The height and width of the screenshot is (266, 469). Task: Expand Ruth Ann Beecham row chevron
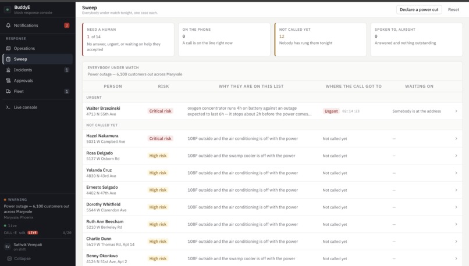(x=456, y=224)
